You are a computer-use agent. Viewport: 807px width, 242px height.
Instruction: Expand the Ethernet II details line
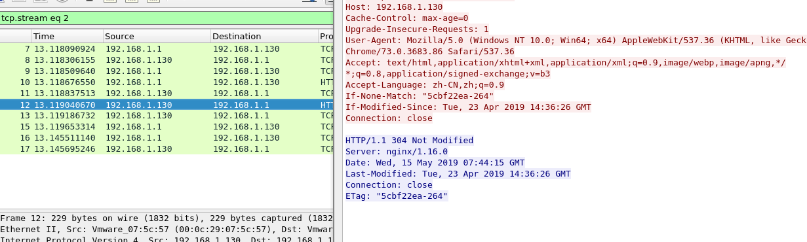point(167,230)
